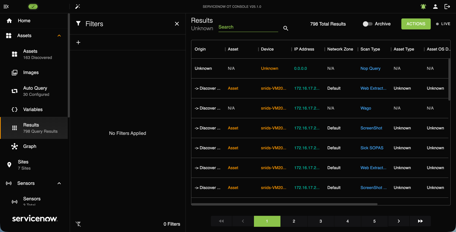
Task: Select results page 1
Action: 267,221
